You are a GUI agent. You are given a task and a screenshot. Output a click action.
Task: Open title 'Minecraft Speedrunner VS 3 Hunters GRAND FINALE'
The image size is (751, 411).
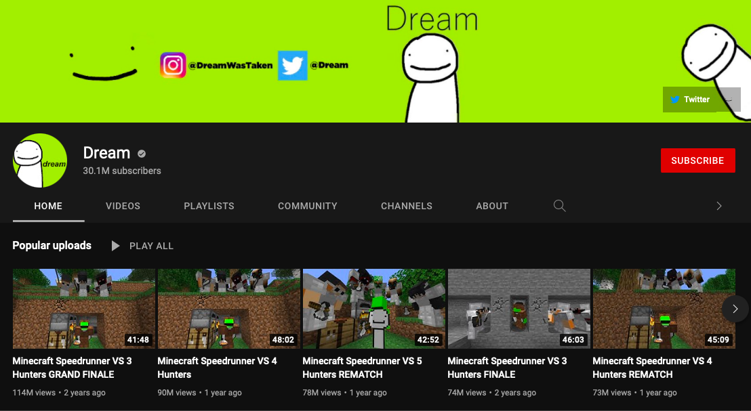72,368
